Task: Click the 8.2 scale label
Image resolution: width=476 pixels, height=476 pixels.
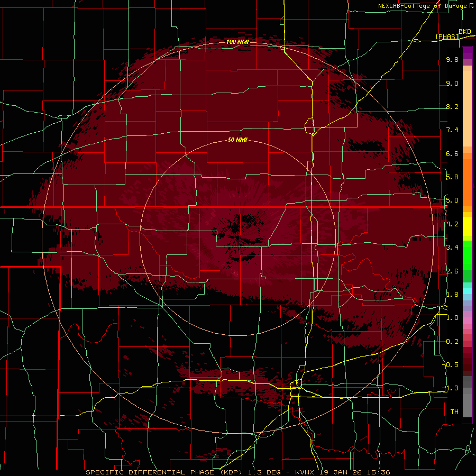Action: (452, 106)
